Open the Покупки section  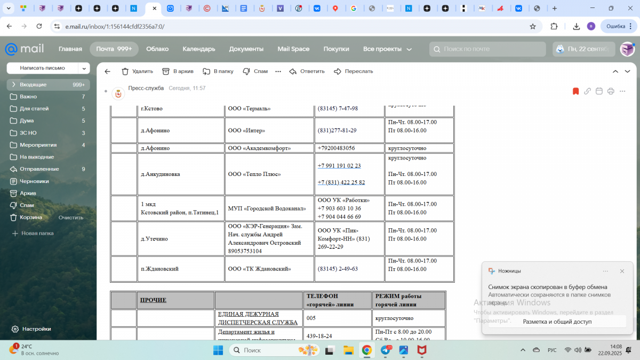click(336, 49)
